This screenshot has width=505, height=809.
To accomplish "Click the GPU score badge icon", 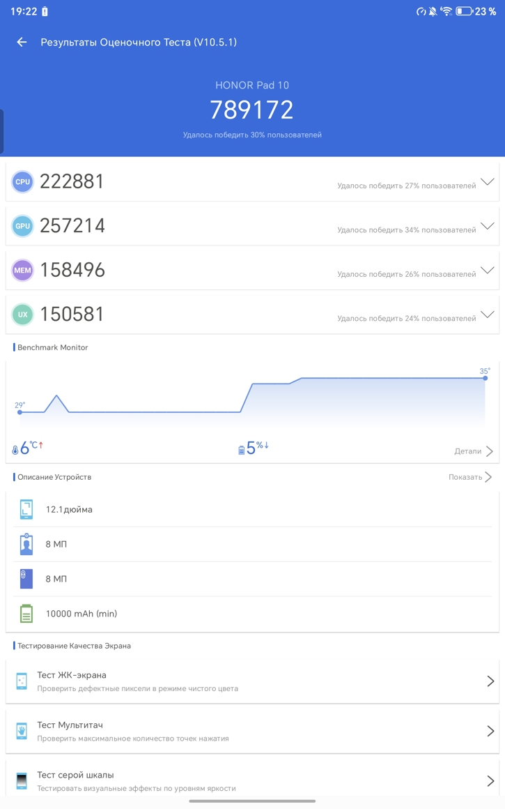I will pos(23,226).
